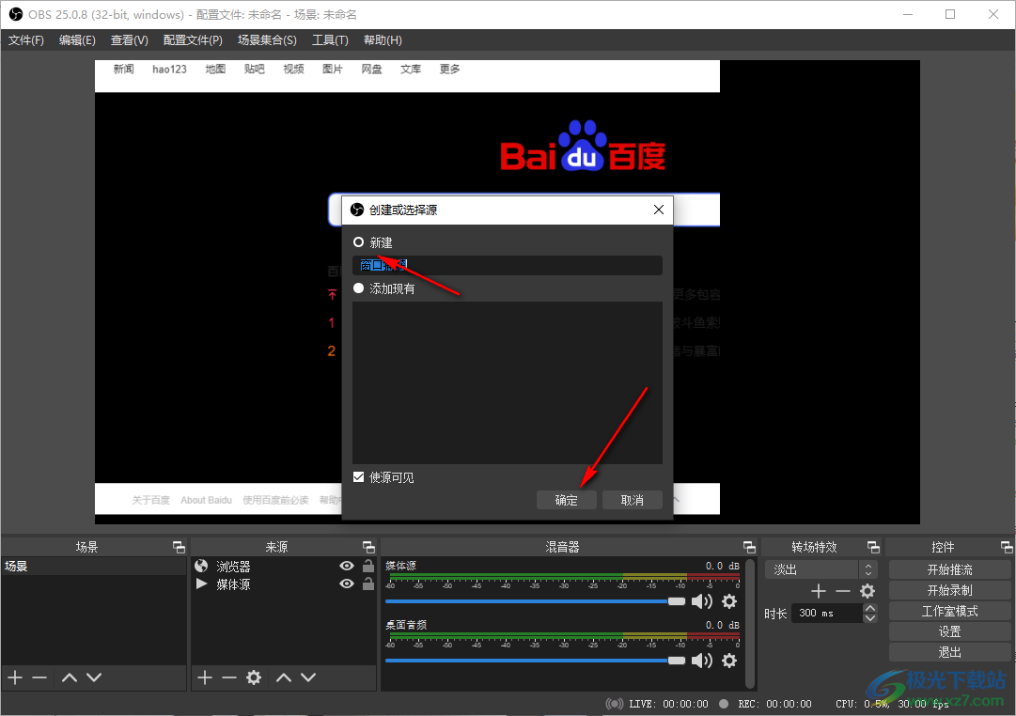Open 桌面音频 mixer settings gear
Image resolution: width=1016 pixels, height=716 pixels.
click(729, 661)
